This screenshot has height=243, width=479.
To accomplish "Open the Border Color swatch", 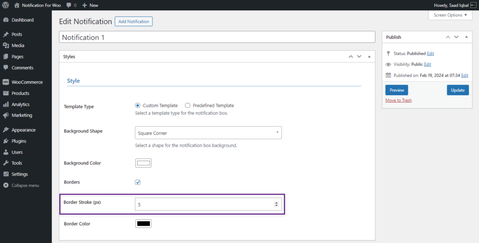I will (x=143, y=223).
